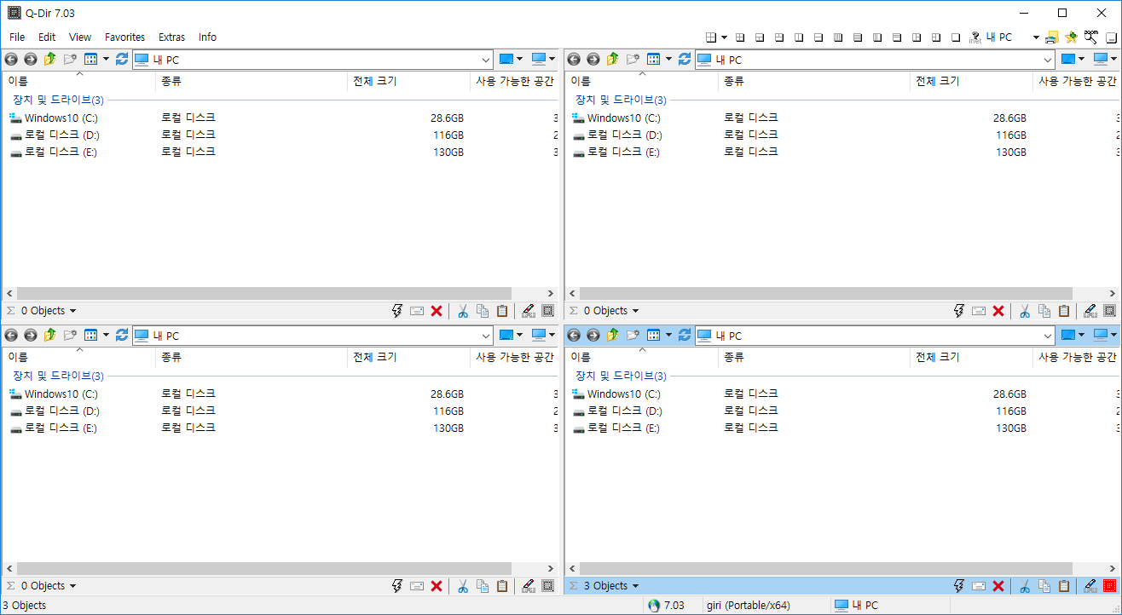Expand address bar dropdown in bottom-right pane
This screenshot has width=1122, height=615.
[x=1049, y=336]
